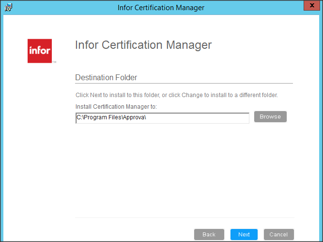The image size is (323, 242).
Task: Click the blank title bar area left of the title
Action: [63, 8]
